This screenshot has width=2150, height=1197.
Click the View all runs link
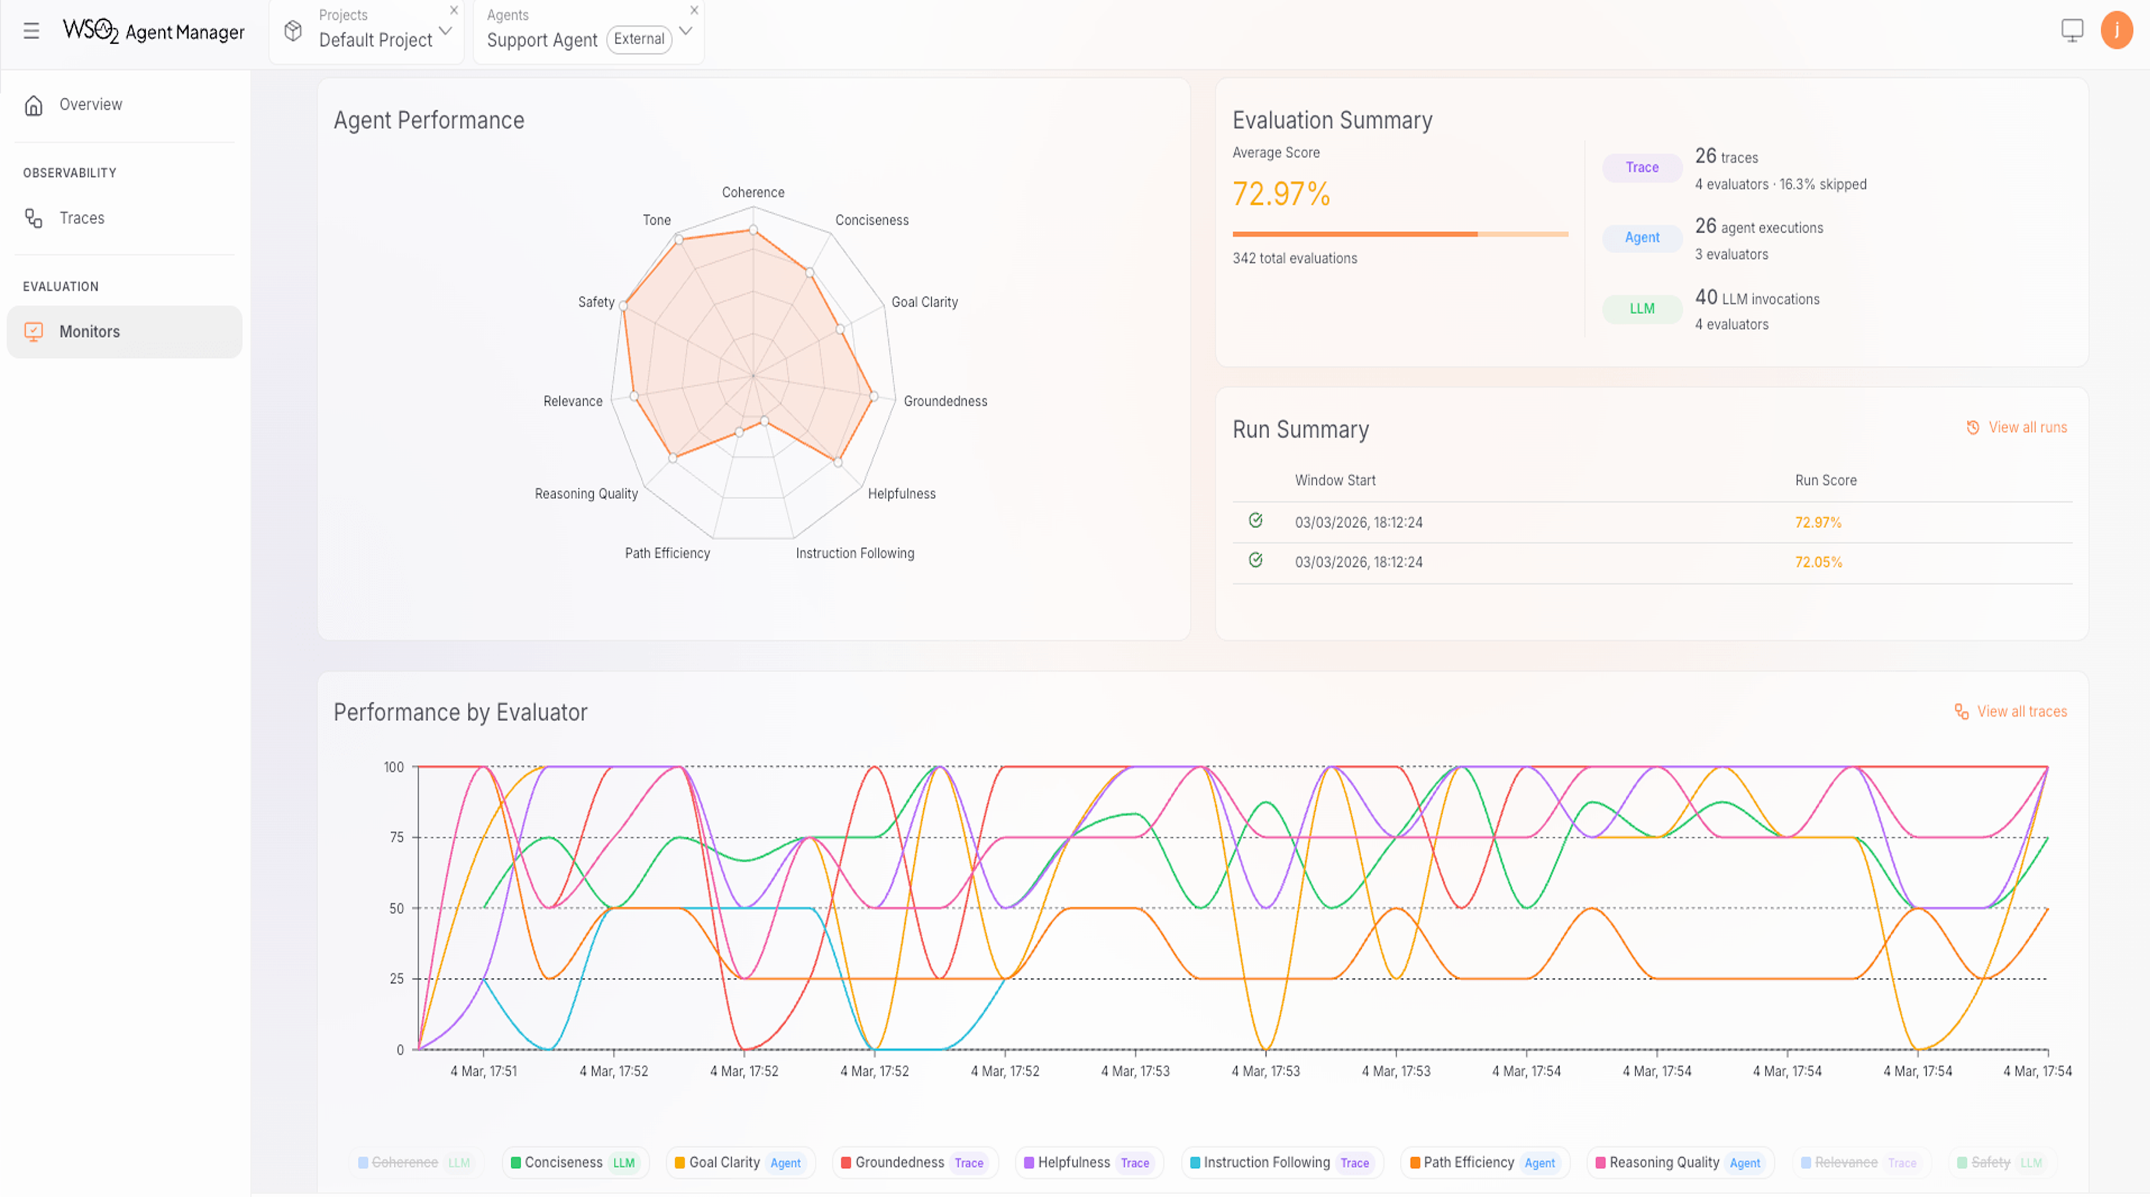[x=2026, y=427]
